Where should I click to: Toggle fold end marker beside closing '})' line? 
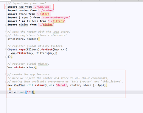click(6, 57)
